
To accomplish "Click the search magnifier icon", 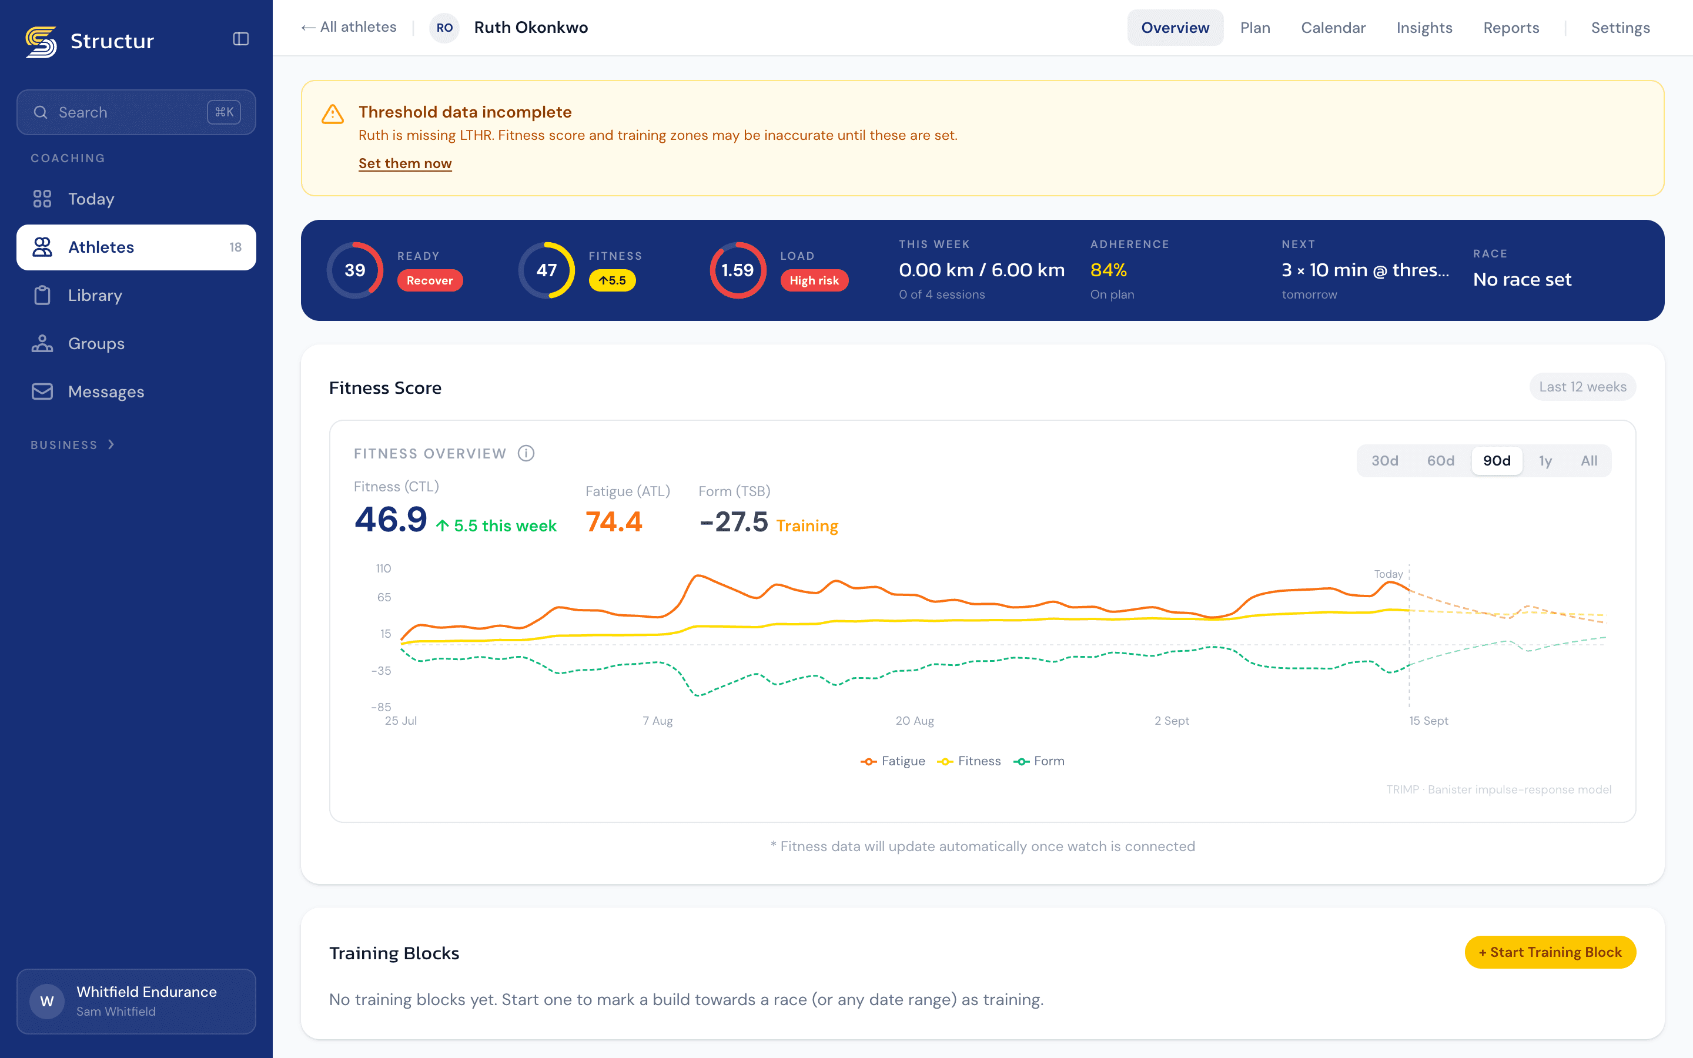I will (x=41, y=112).
